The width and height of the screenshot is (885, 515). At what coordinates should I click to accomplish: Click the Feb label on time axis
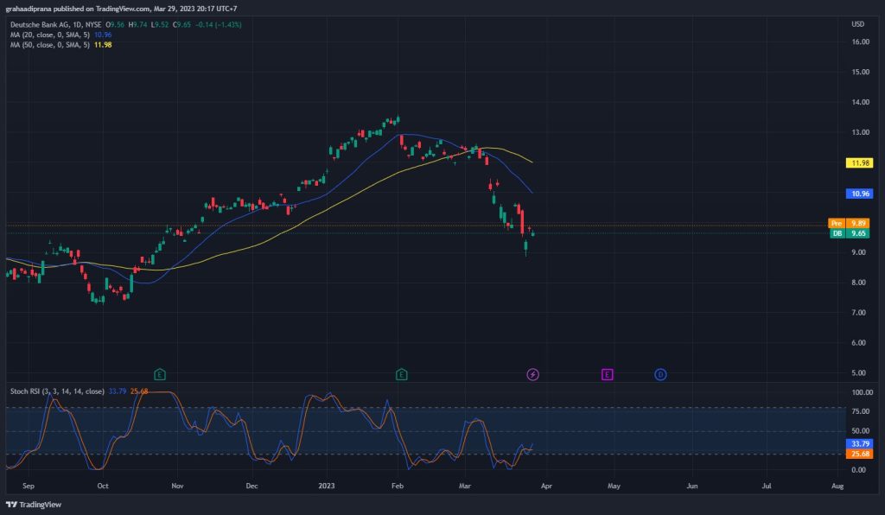398,486
